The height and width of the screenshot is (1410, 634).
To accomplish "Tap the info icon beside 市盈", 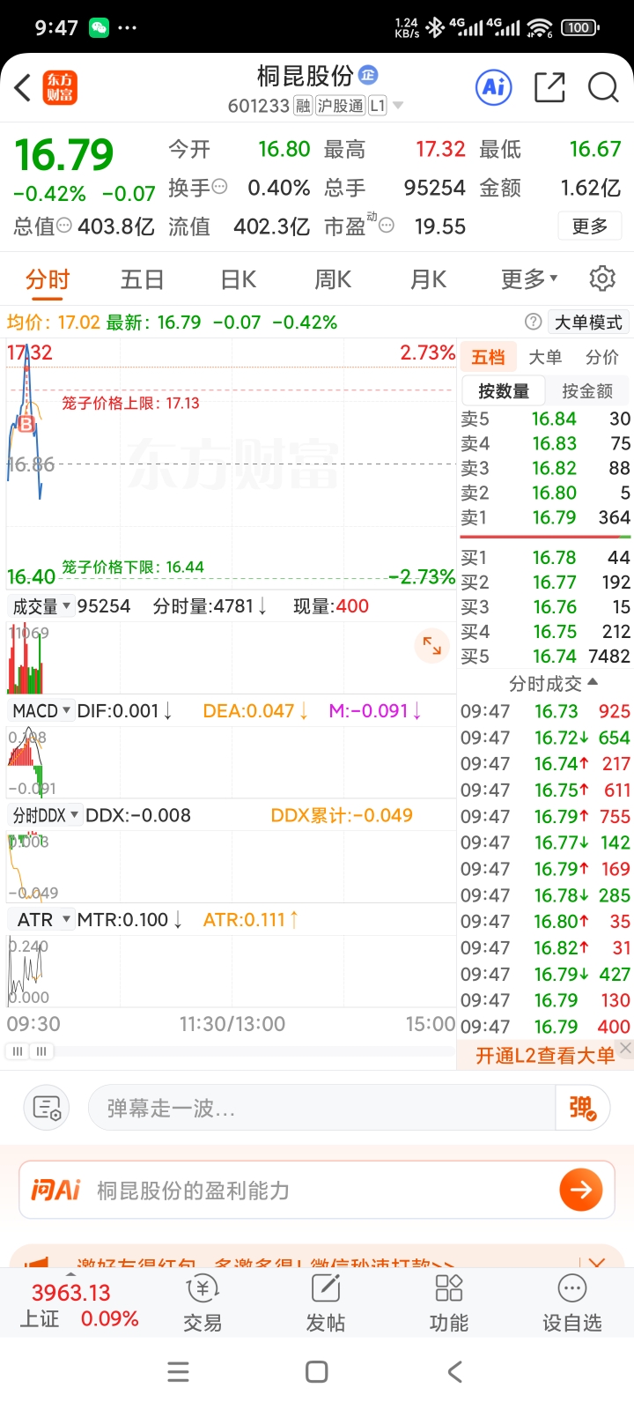I will (x=386, y=226).
